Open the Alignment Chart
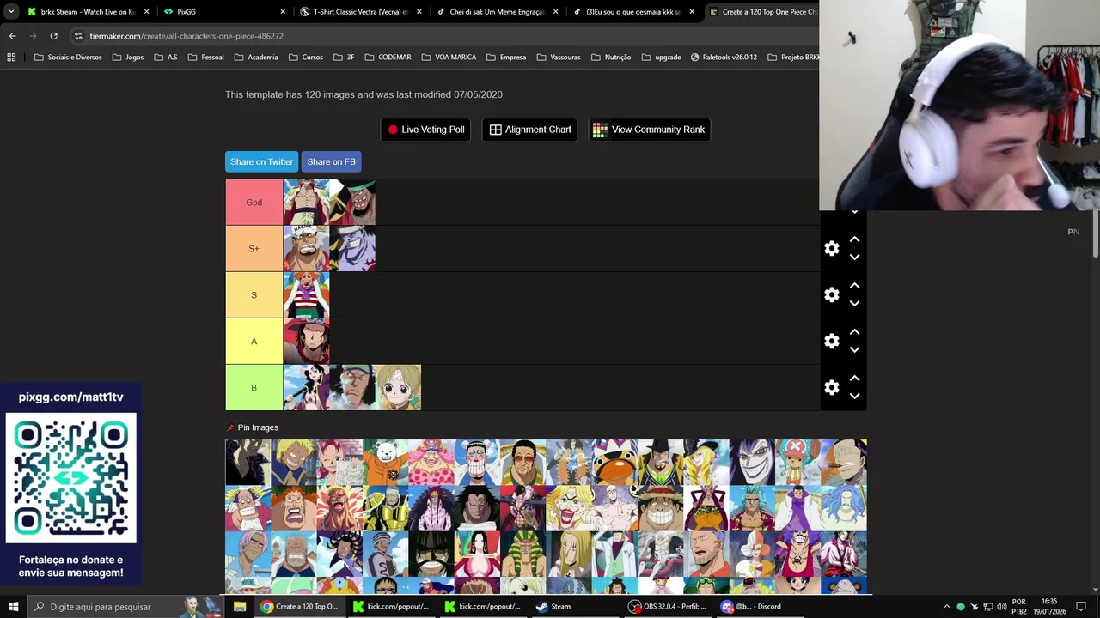 click(529, 130)
